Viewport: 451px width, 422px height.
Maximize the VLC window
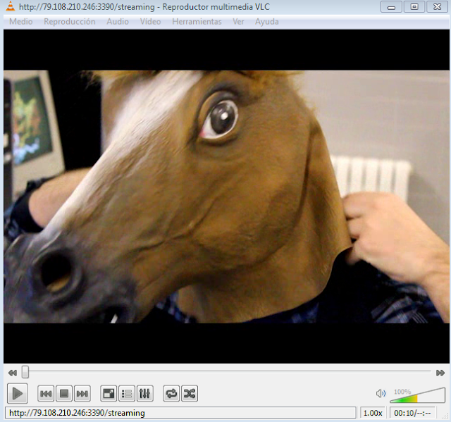click(x=414, y=7)
